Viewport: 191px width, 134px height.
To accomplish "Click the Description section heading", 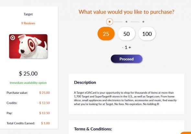I will click(x=85, y=82).
